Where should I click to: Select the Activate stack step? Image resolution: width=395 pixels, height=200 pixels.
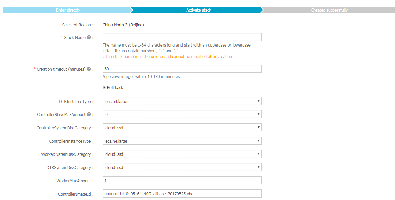199,10
